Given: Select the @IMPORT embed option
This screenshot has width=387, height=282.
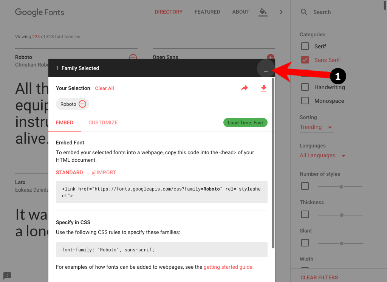Looking at the screenshot, I should click(104, 173).
